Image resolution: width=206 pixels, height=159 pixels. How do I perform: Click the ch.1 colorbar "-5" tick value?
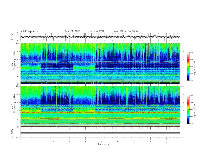pos(192,67)
